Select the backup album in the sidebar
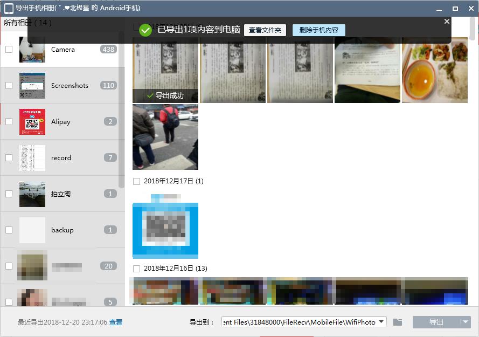The width and height of the screenshot is (479, 337). point(62,230)
